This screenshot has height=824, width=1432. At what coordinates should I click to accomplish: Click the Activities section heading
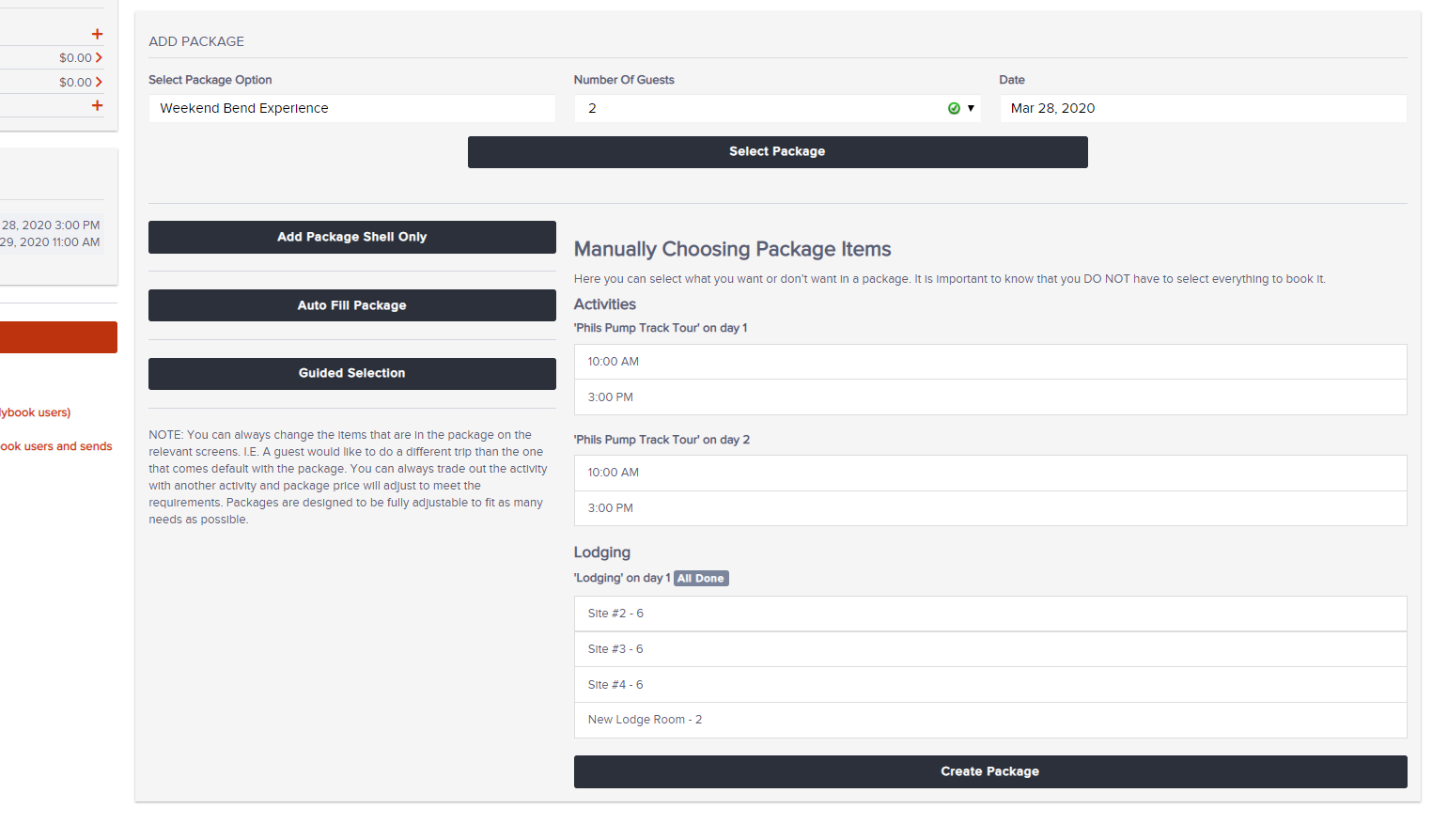[x=605, y=304]
